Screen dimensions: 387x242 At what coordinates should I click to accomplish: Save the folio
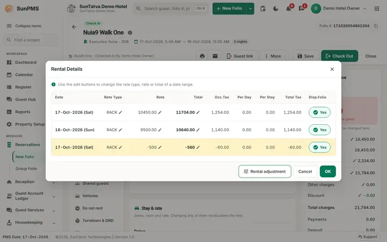305,56
